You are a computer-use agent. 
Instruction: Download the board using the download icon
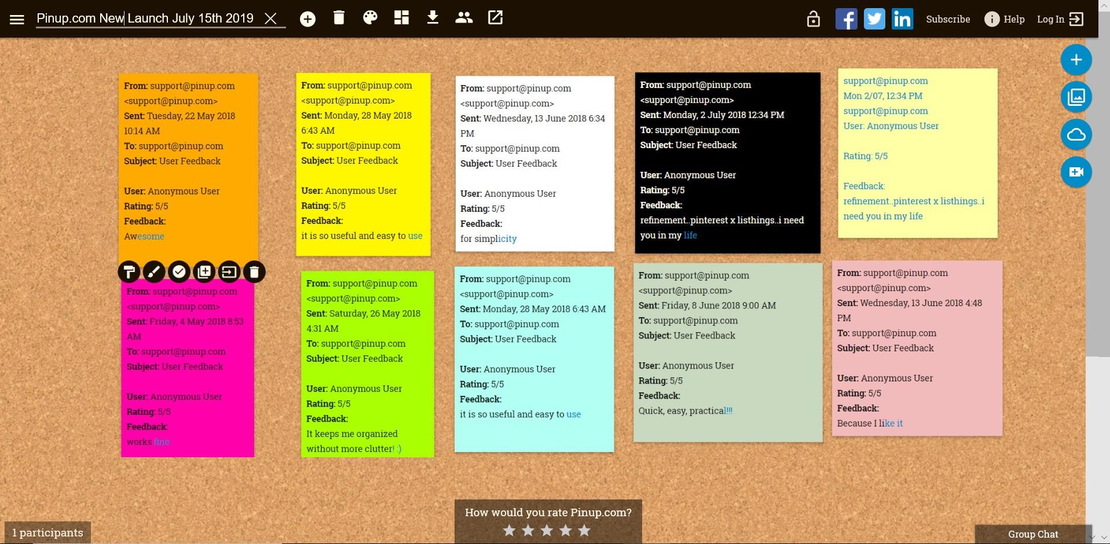coord(433,18)
